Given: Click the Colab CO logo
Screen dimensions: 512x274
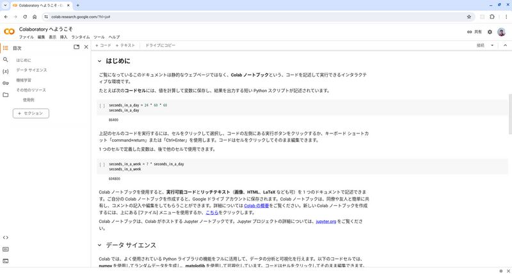Looking at the screenshot, I should tap(9, 31).
